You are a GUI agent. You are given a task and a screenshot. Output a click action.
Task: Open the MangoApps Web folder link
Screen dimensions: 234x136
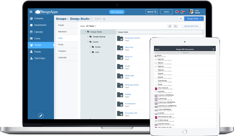tap(131, 113)
